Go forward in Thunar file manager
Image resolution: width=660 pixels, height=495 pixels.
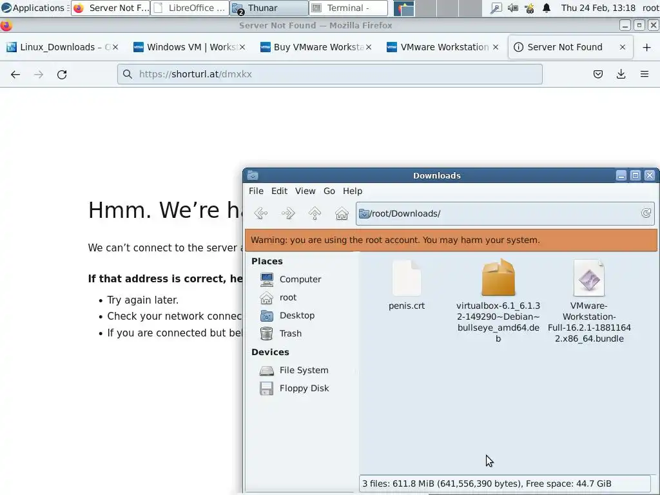click(288, 213)
